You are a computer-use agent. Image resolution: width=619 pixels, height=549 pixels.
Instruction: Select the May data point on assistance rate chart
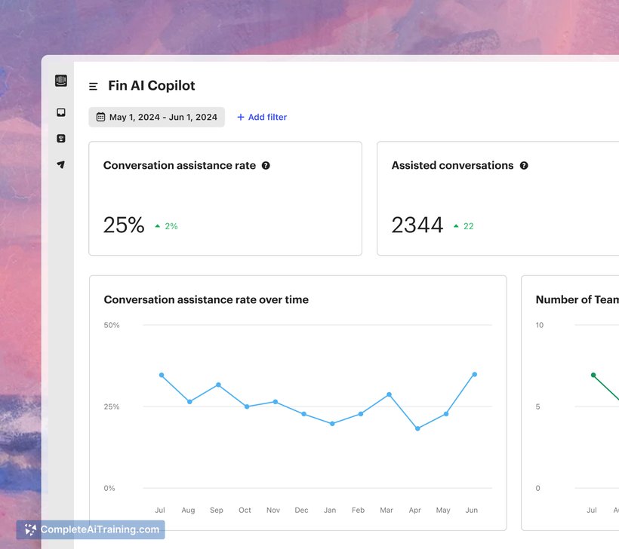pyautogui.click(x=446, y=414)
